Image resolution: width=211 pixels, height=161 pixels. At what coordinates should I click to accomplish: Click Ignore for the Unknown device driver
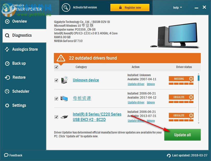coord(151,84)
